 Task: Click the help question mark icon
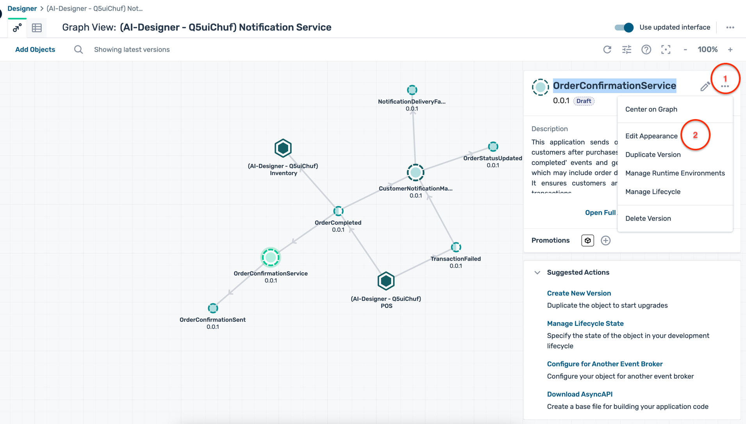pyautogui.click(x=646, y=50)
